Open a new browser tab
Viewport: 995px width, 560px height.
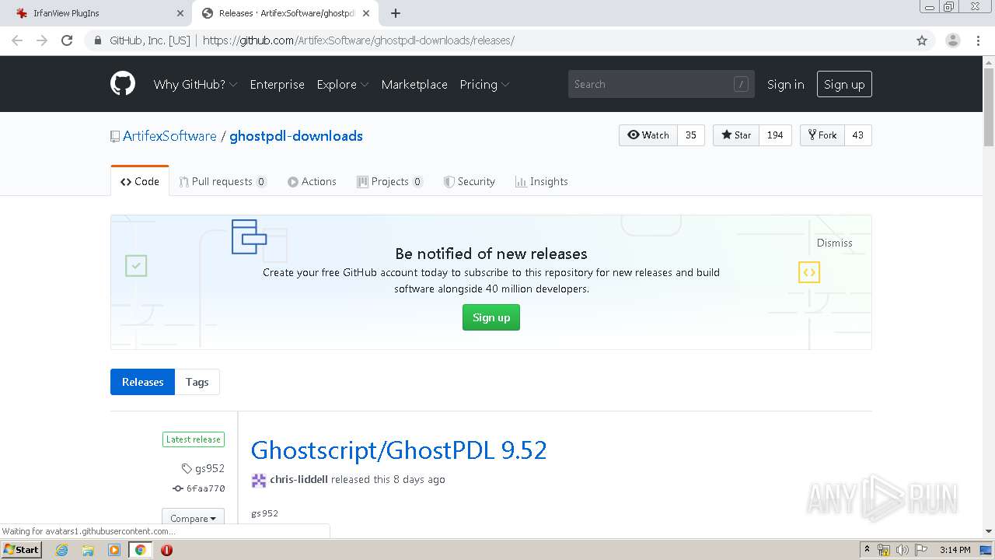coord(396,13)
